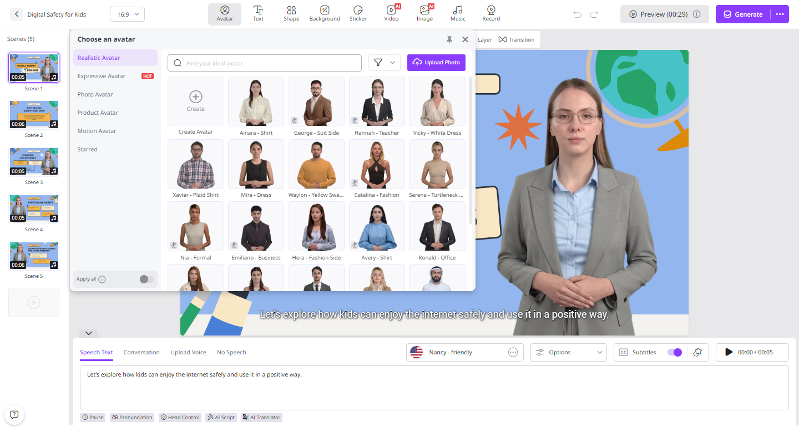Image resolution: width=799 pixels, height=427 pixels.
Task: Disable the Subtitles toggle
Action: (x=674, y=352)
